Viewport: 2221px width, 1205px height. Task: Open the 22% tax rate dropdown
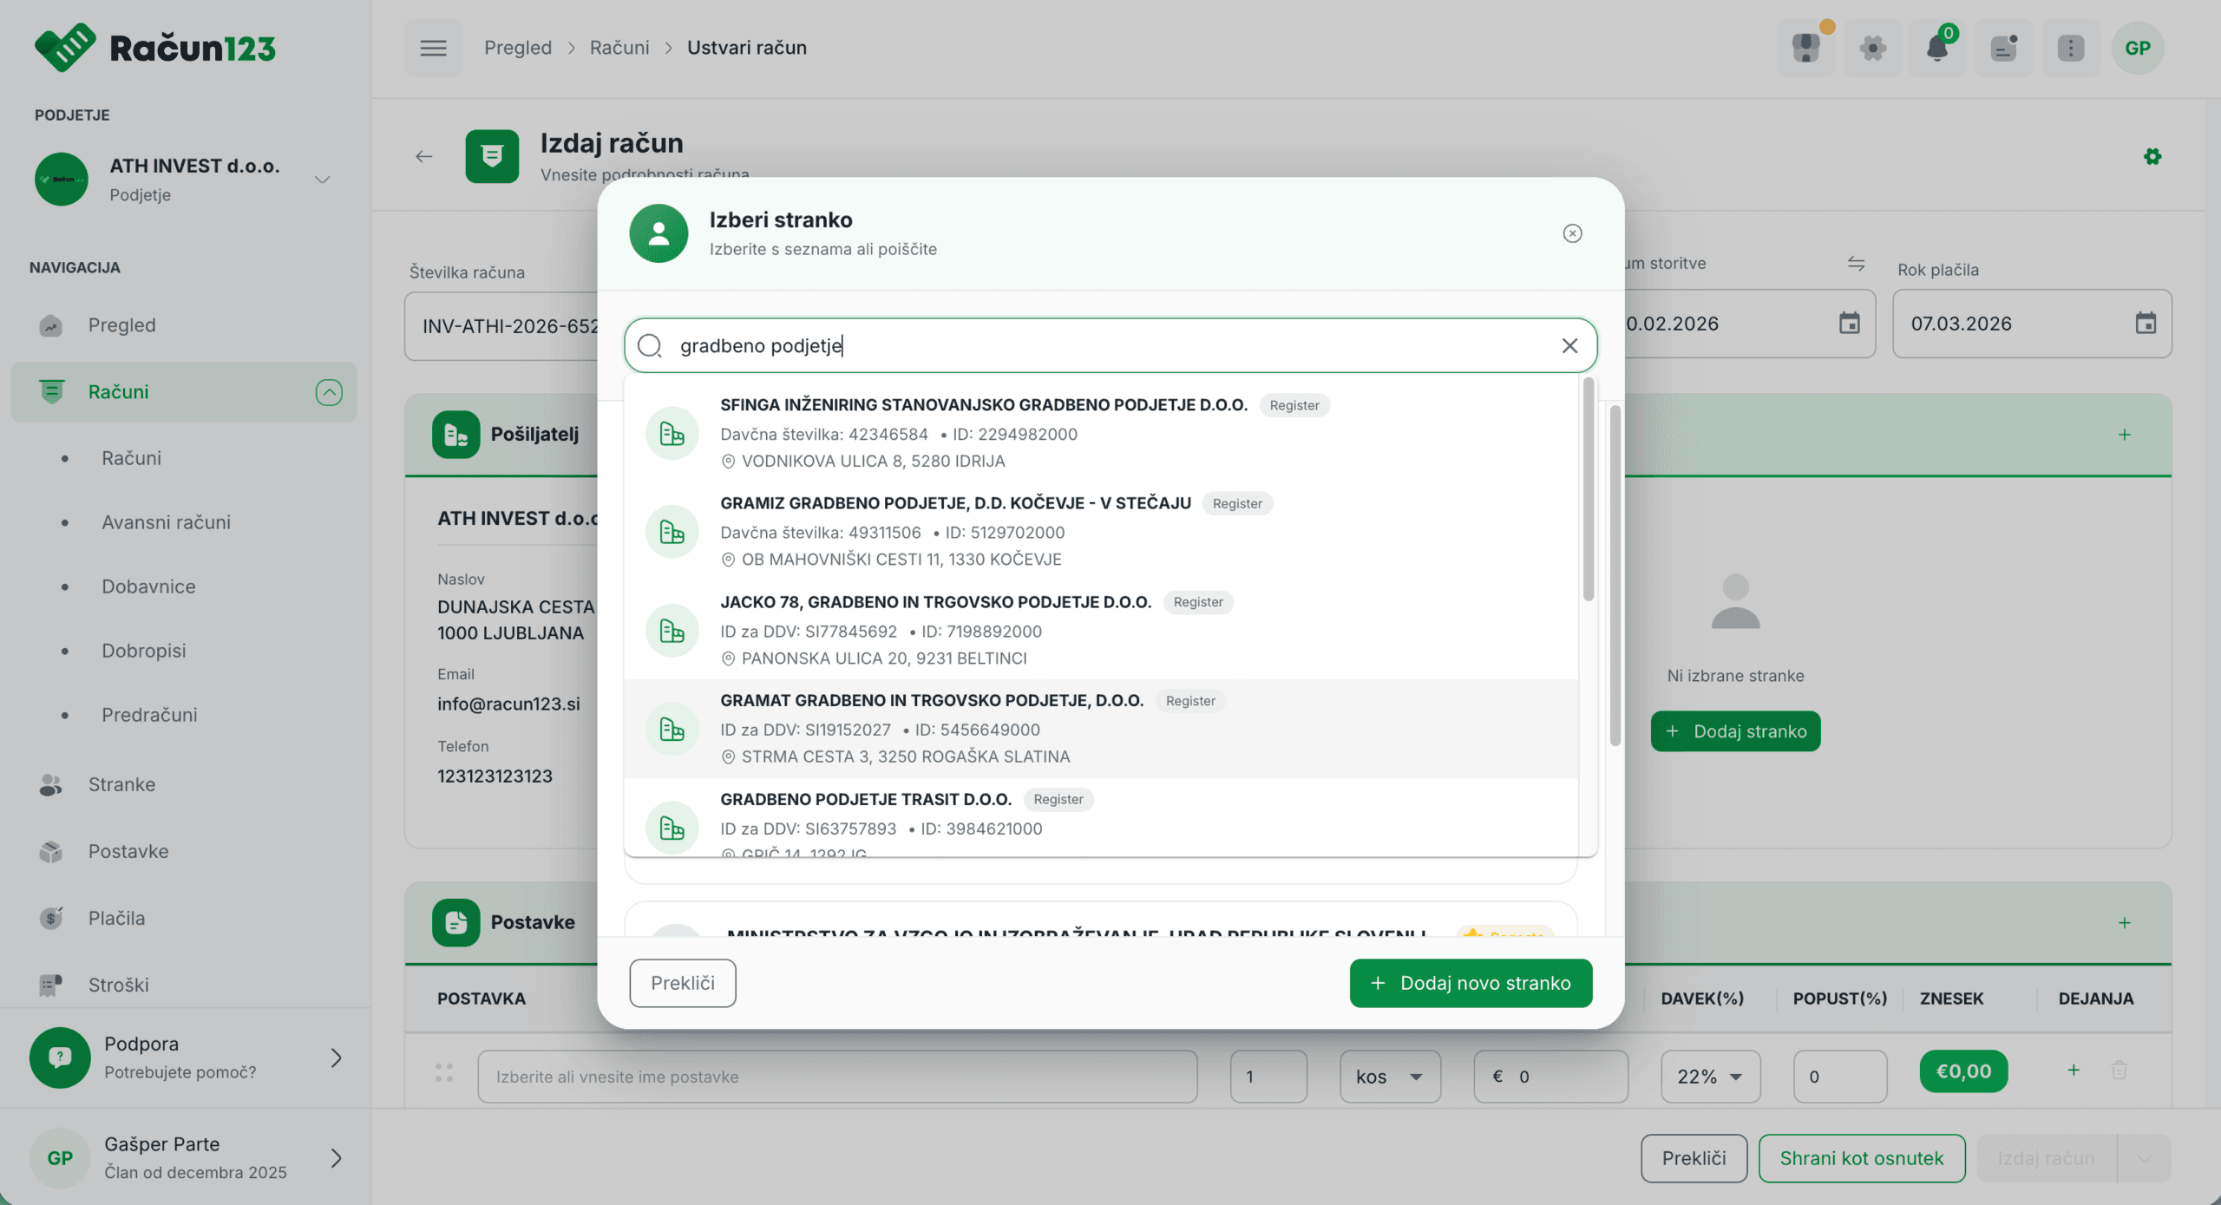(x=1709, y=1077)
